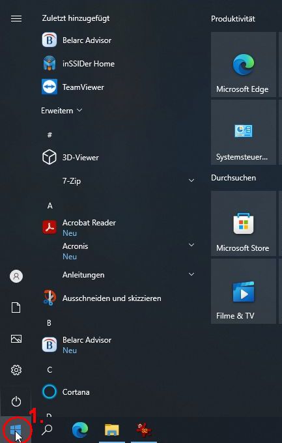Open the Systemsteuerung tile
Screen dimensions: 282x443
(244, 132)
